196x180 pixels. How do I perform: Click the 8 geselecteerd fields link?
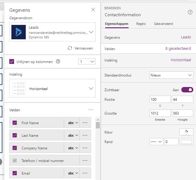(178, 49)
